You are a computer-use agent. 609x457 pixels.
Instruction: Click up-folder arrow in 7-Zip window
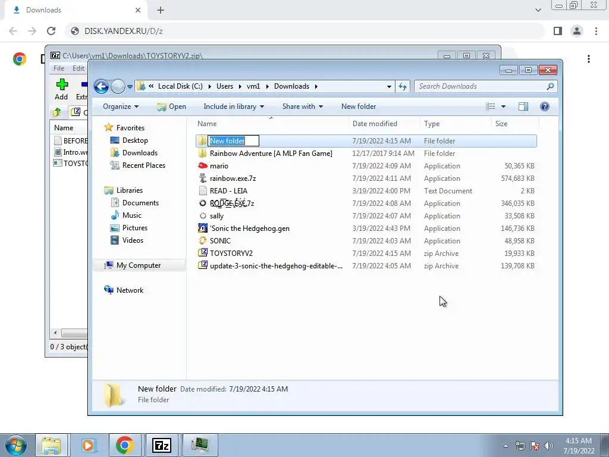click(x=57, y=112)
